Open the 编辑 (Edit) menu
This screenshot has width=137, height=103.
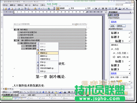click(13, 5)
